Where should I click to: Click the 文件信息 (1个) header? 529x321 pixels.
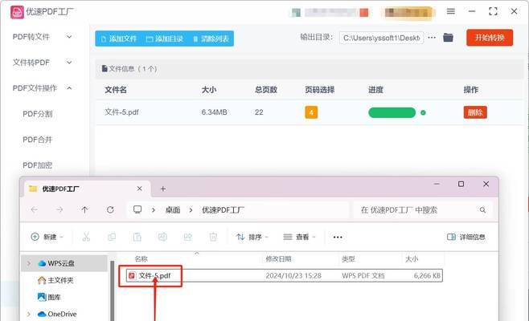[129, 69]
